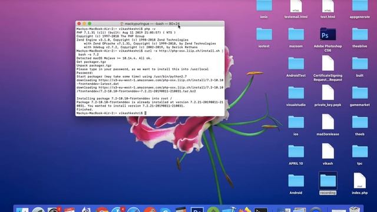Click the last Terminal prompt with cursor
377x212 pixels.
[x=111, y=113]
